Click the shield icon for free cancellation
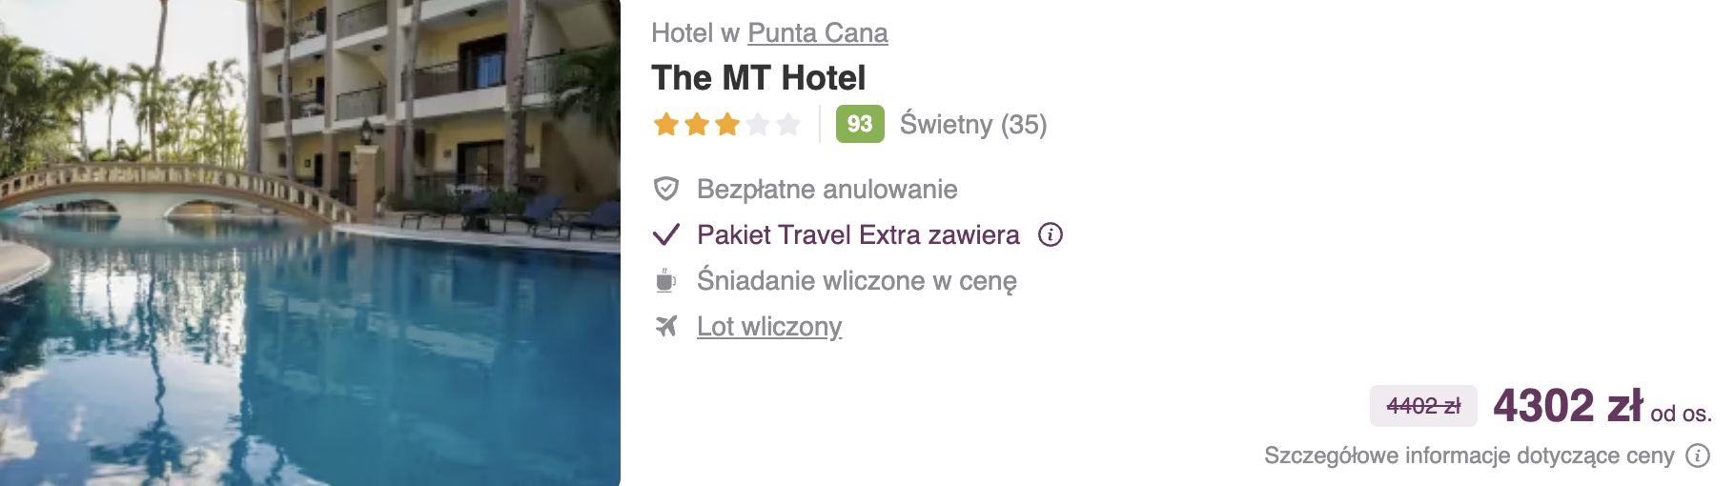1735x486 pixels. pos(665,189)
